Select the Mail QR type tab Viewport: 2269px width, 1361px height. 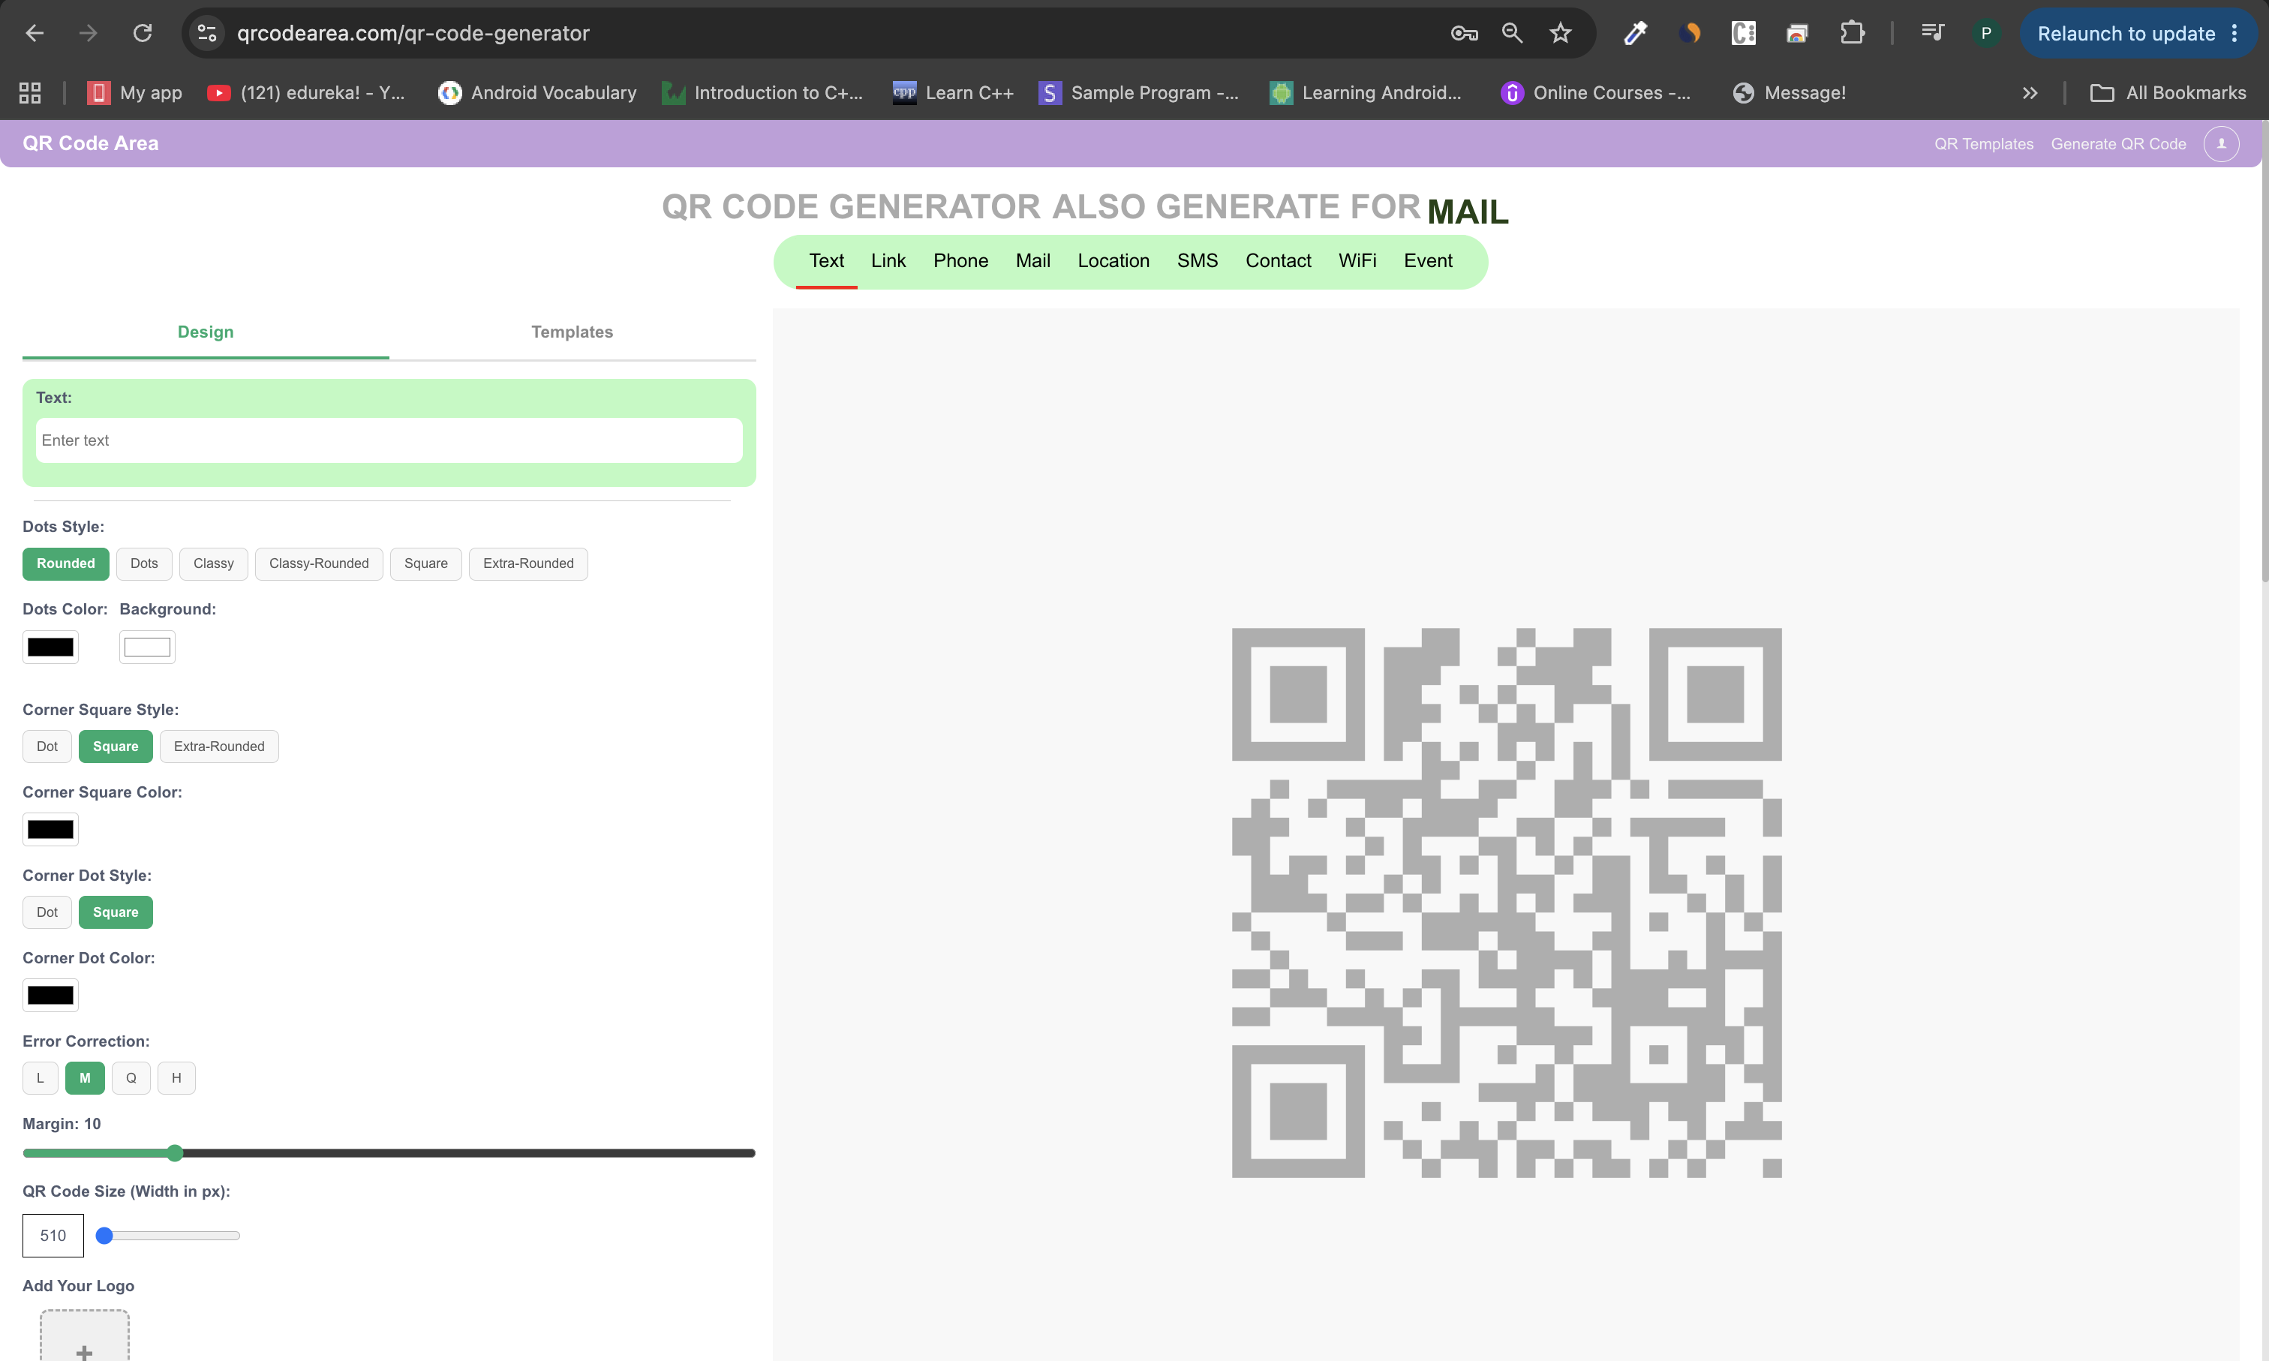click(x=1032, y=260)
